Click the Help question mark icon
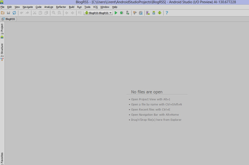The height and width of the screenshot is (165, 249). click(167, 13)
